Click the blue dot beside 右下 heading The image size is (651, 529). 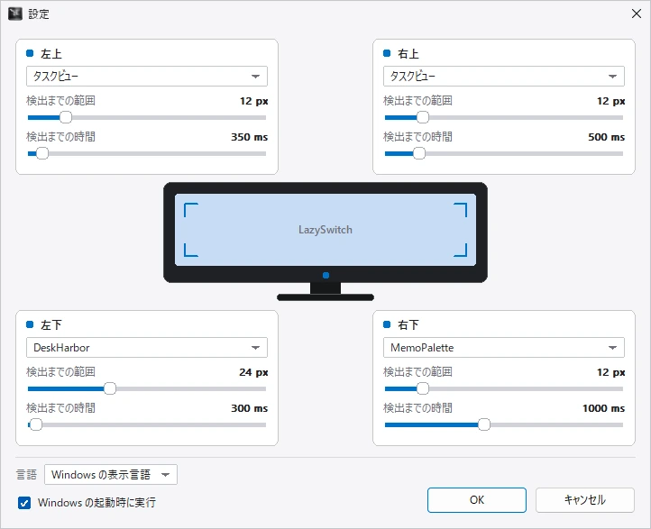387,324
